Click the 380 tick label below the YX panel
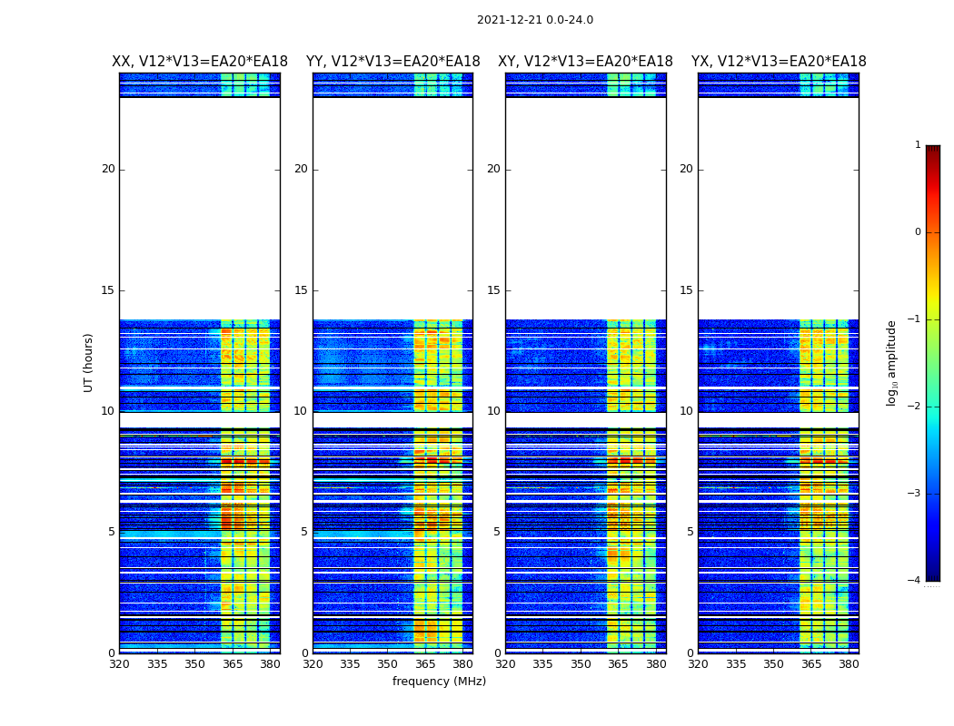 pos(849,664)
